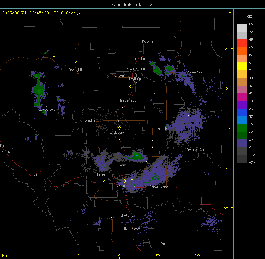This screenshot has height=259, width=265.
Task: Click the yellow diamond marker south of RedDeer
Action: pos(131,86)
